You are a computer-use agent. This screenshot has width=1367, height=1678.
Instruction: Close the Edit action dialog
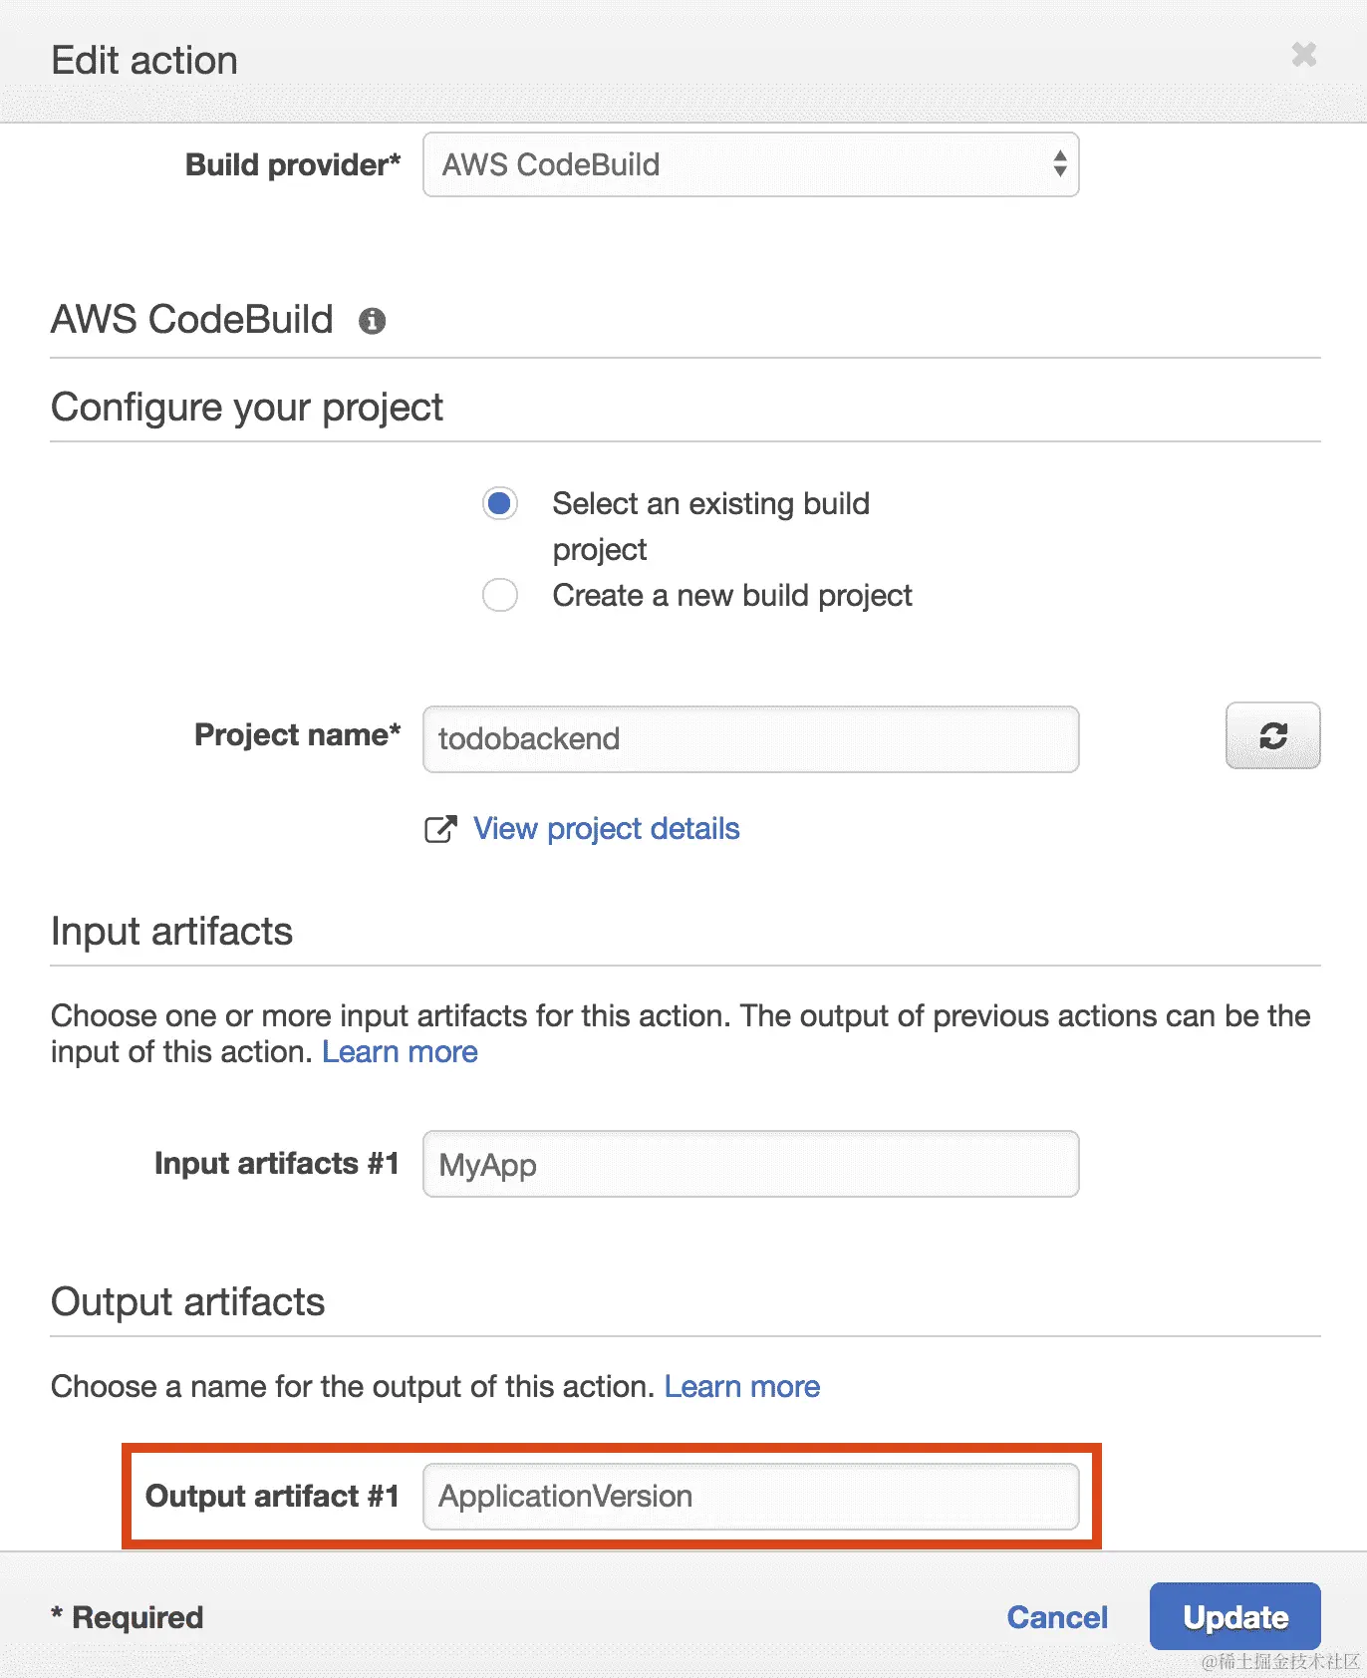pyautogui.click(x=1303, y=55)
